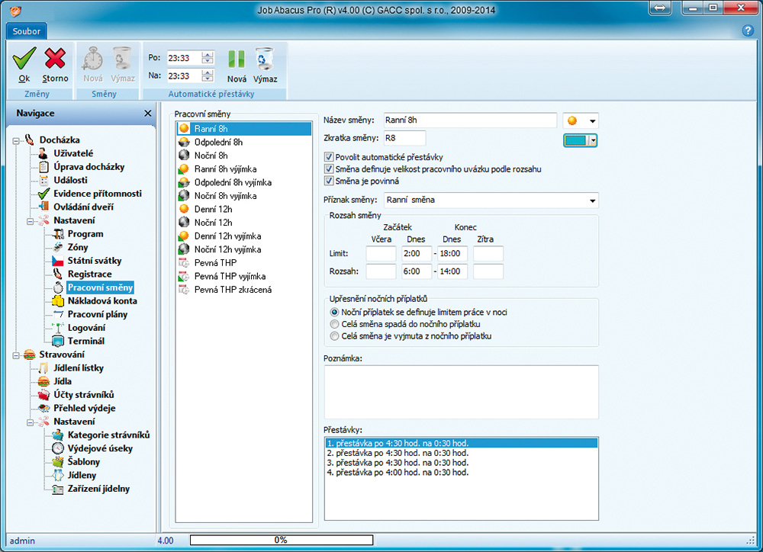
Task: Open Úprava docházky in navigation
Action: [89, 167]
